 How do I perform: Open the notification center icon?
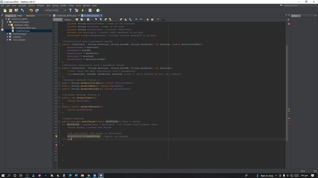[313, 176]
